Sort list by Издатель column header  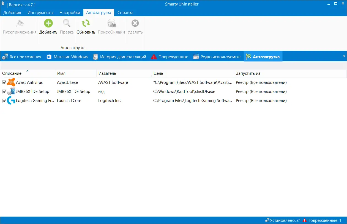pyautogui.click(x=124, y=73)
